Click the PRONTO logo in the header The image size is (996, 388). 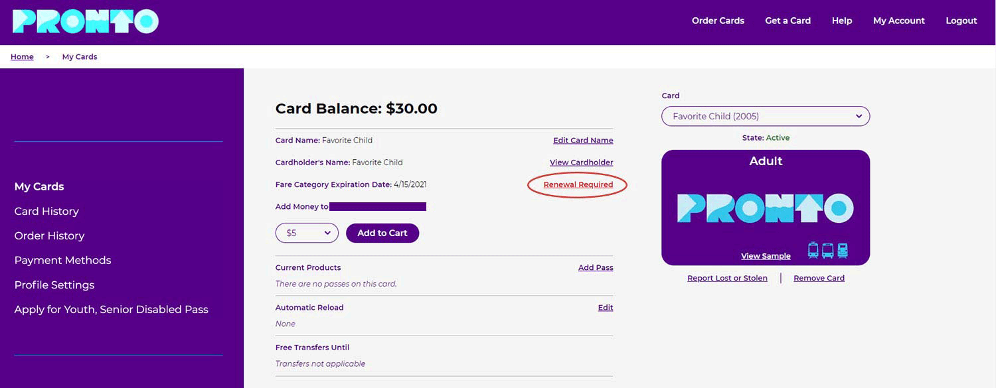86,21
